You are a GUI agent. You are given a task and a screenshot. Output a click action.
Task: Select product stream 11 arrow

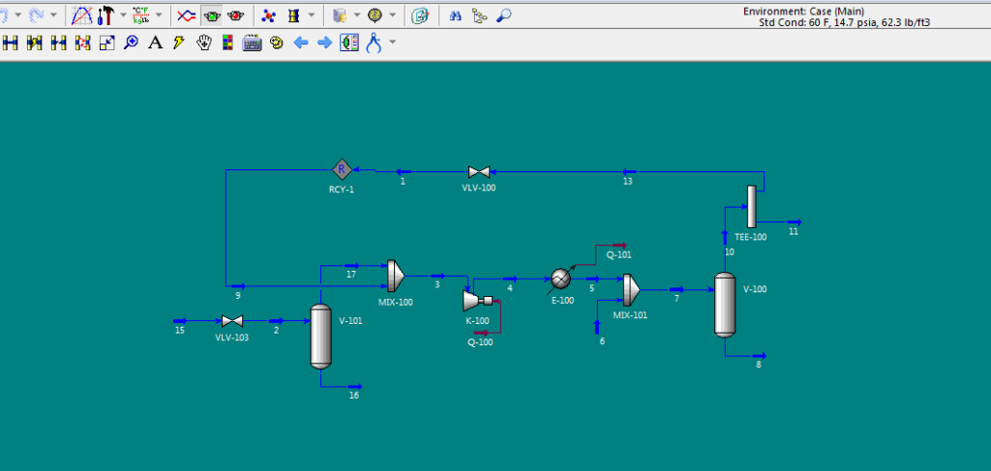(x=795, y=222)
